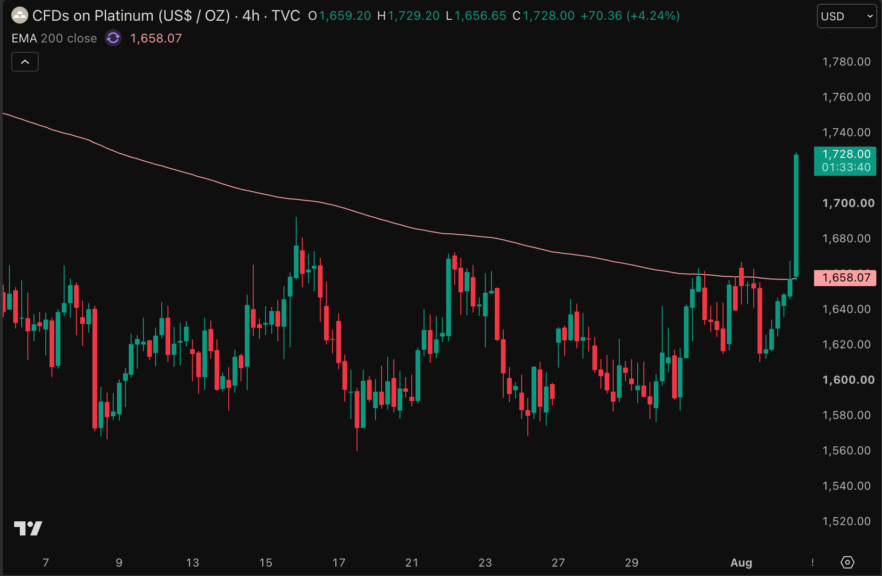Click the change value +70.36 (+4.24%)
This screenshot has height=576, width=882.
[630, 16]
